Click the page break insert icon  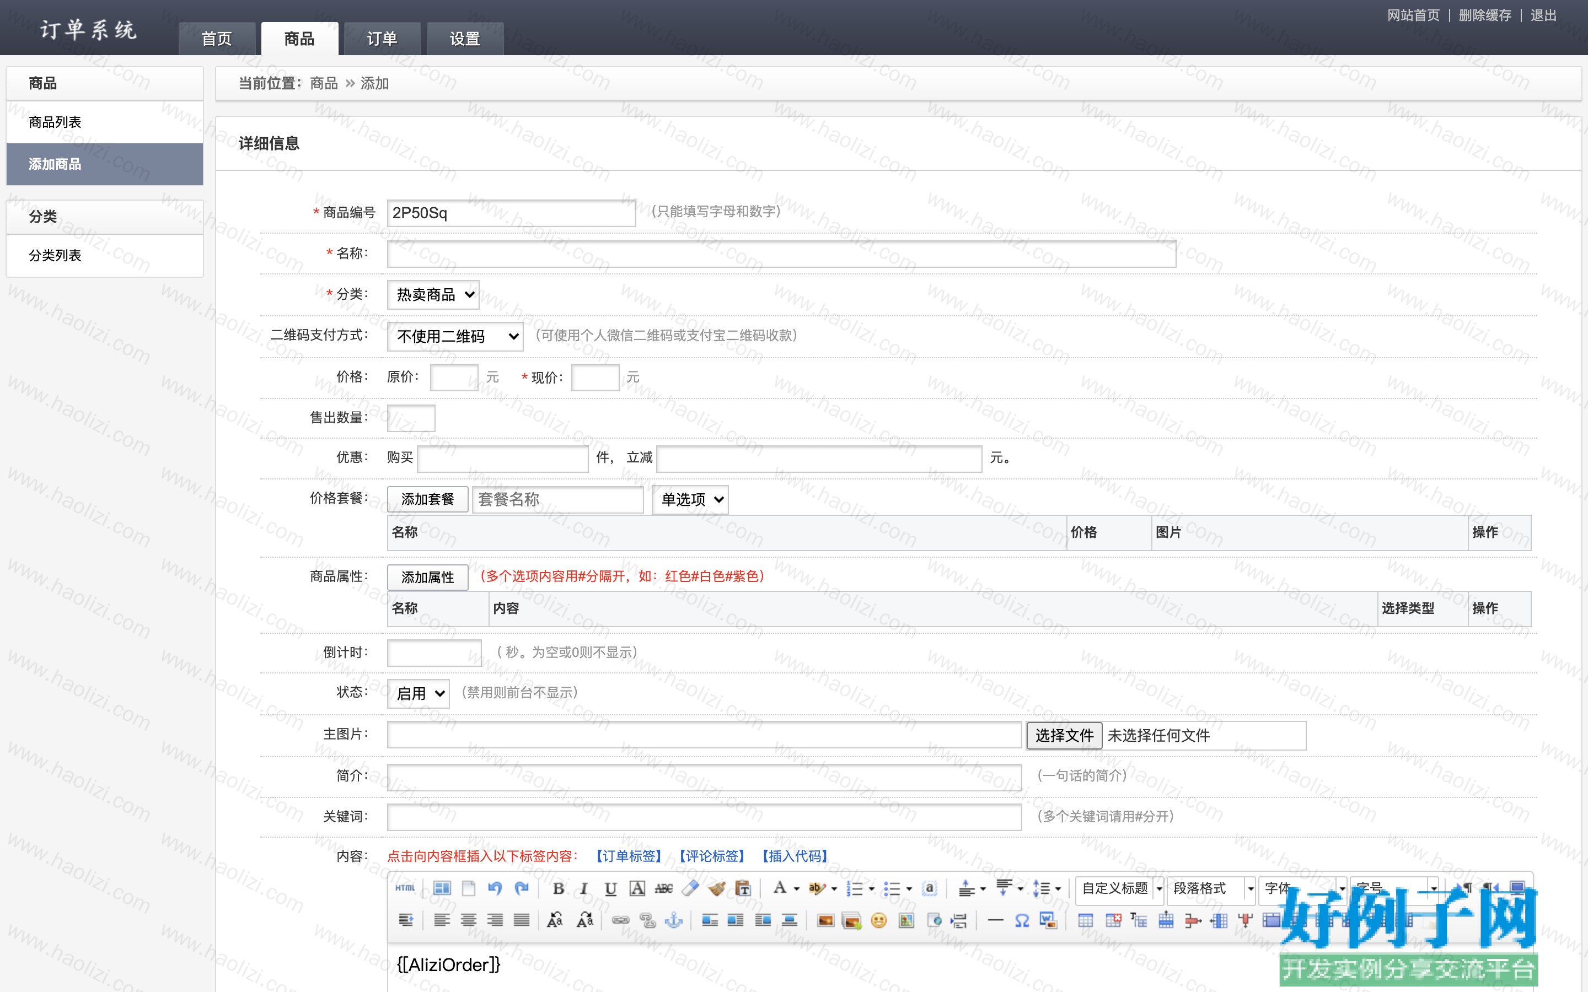coord(959,920)
